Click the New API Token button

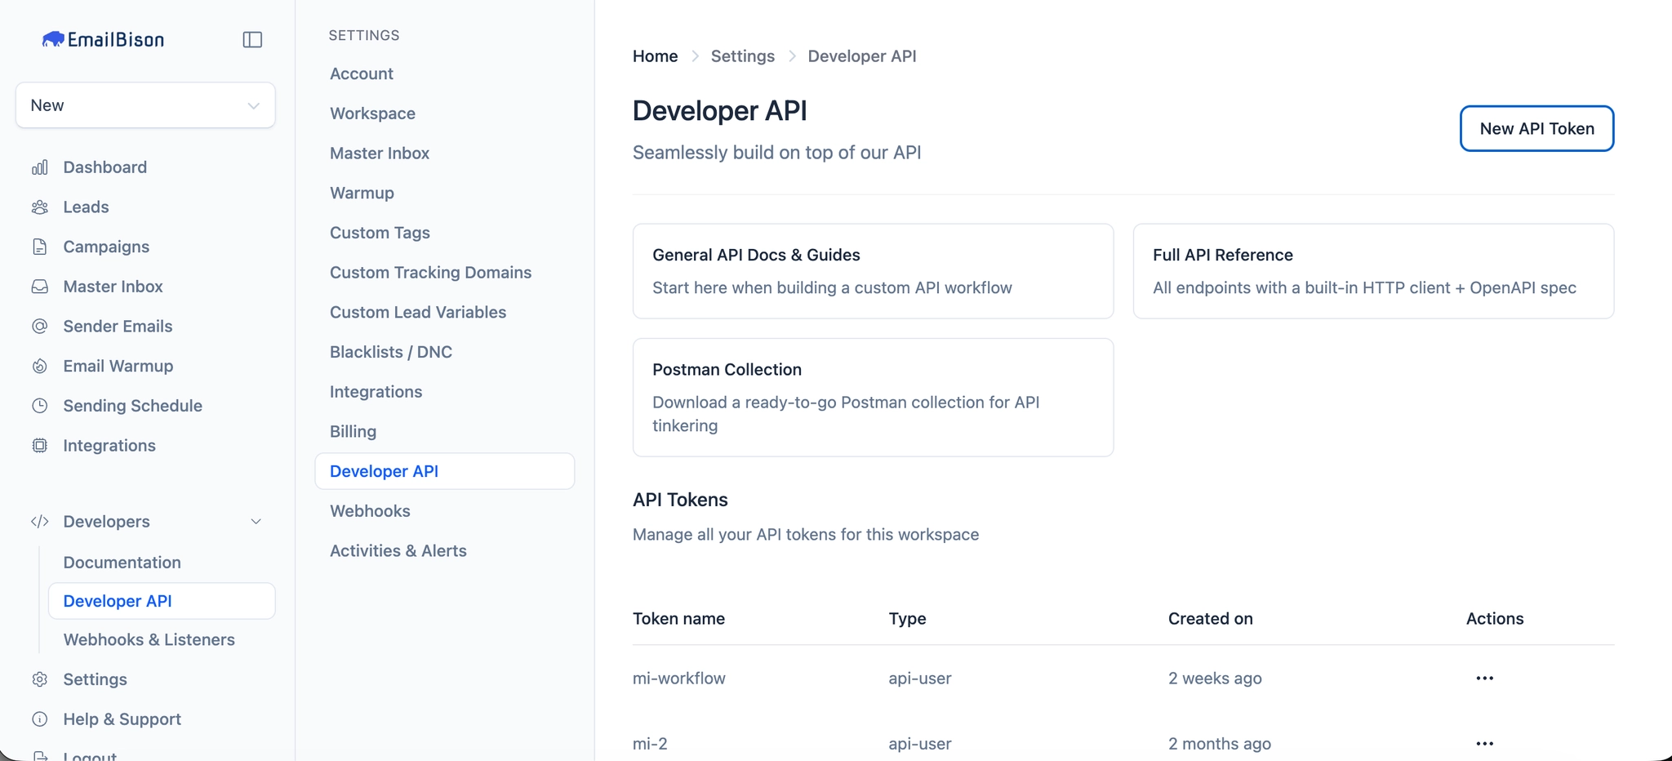pos(1536,128)
